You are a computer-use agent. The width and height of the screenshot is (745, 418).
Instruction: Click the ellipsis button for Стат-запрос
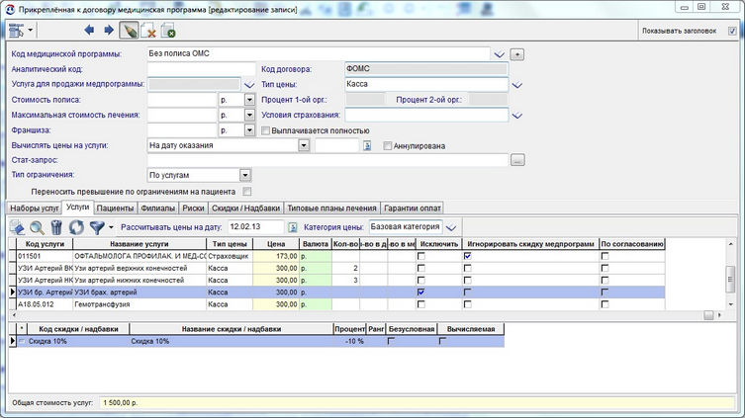pyautogui.click(x=517, y=160)
